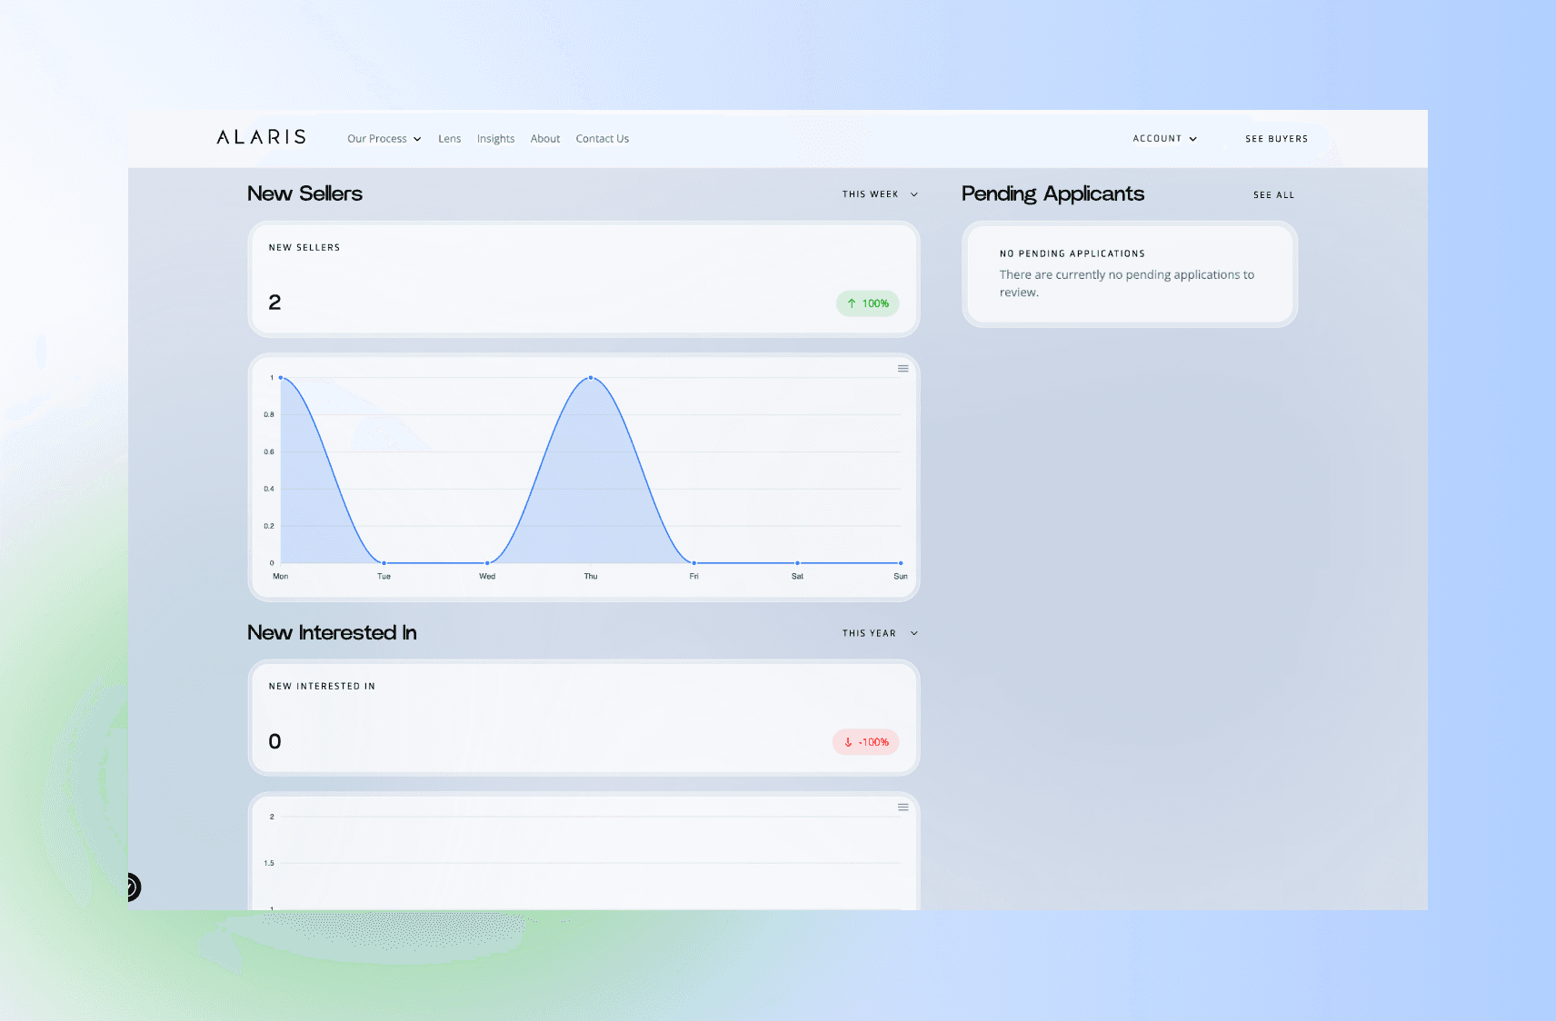Select the Monday data point on chart
The height and width of the screenshot is (1021, 1556).
(281, 378)
